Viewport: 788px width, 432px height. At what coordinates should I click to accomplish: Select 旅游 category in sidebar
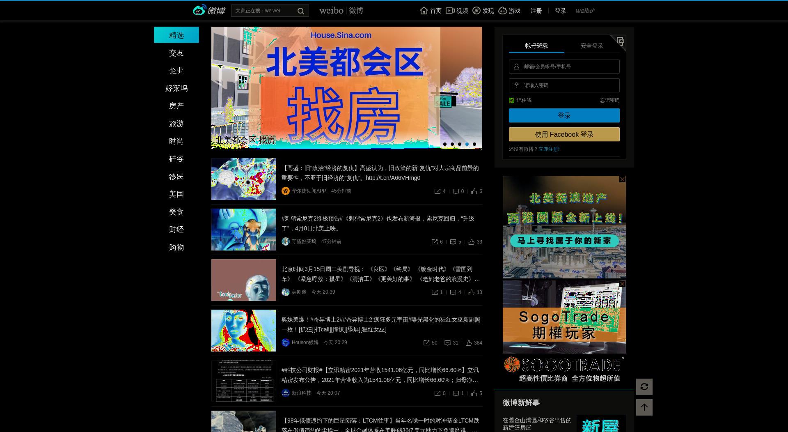tap(176, 124)
